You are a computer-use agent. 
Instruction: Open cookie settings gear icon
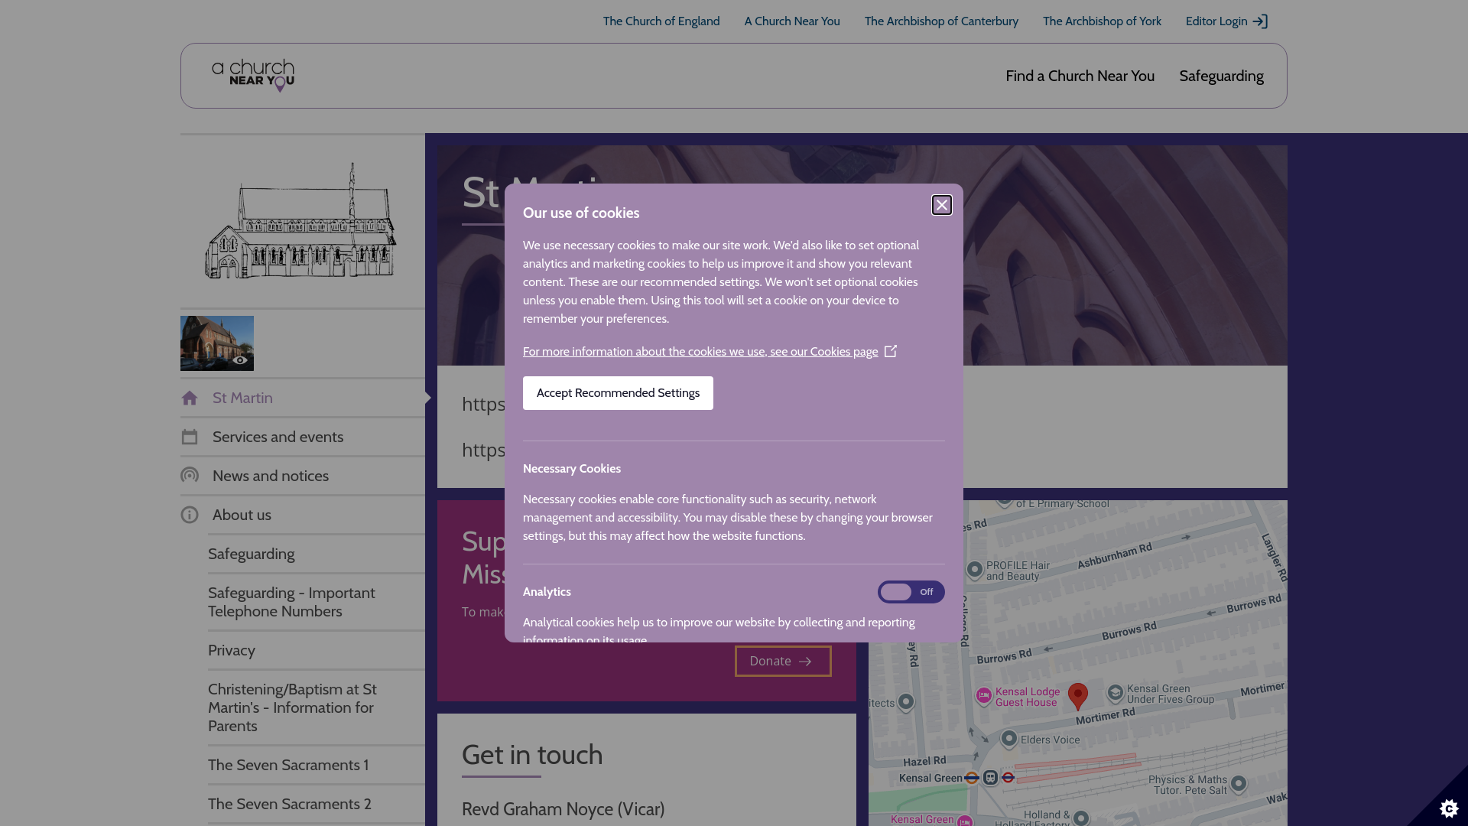(1448, 808)
